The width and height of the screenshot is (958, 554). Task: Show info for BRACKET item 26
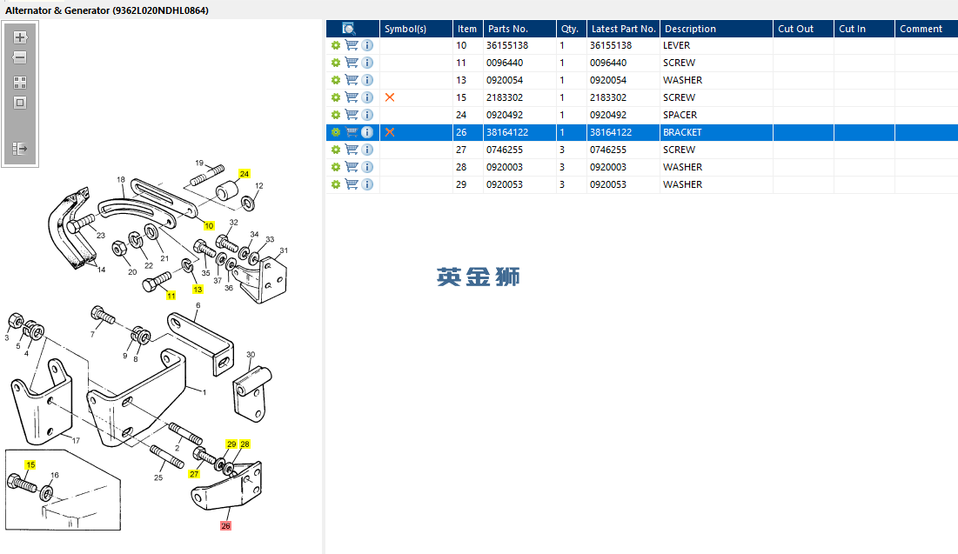(367, 132)
